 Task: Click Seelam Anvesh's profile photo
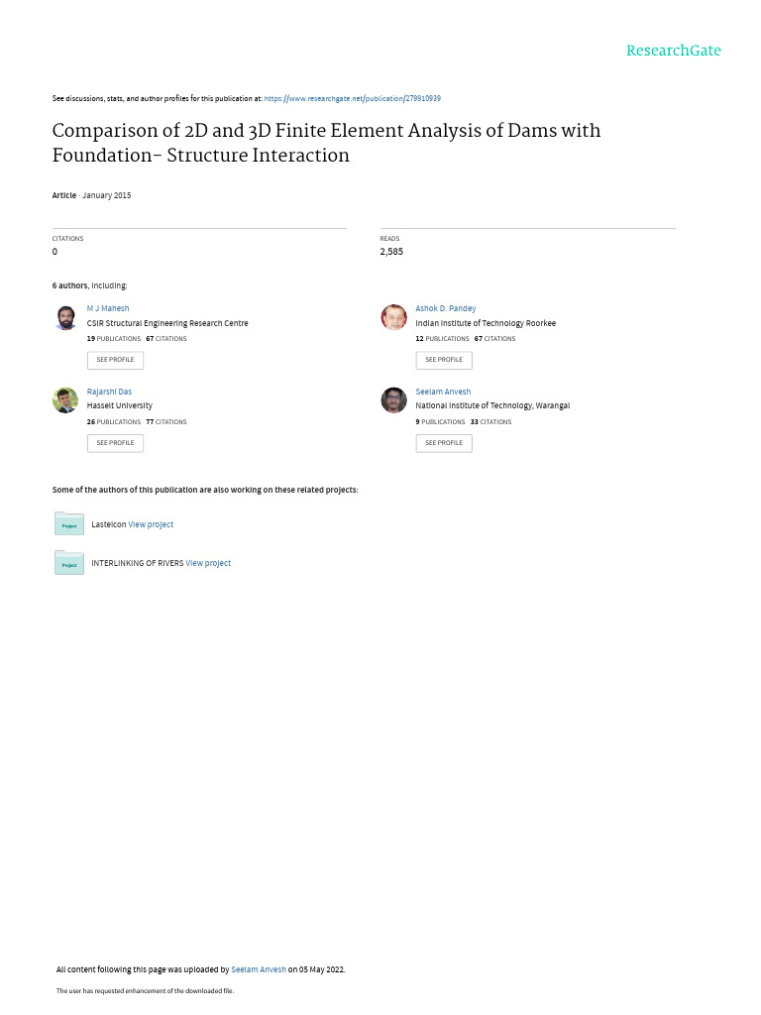(393, 400)
